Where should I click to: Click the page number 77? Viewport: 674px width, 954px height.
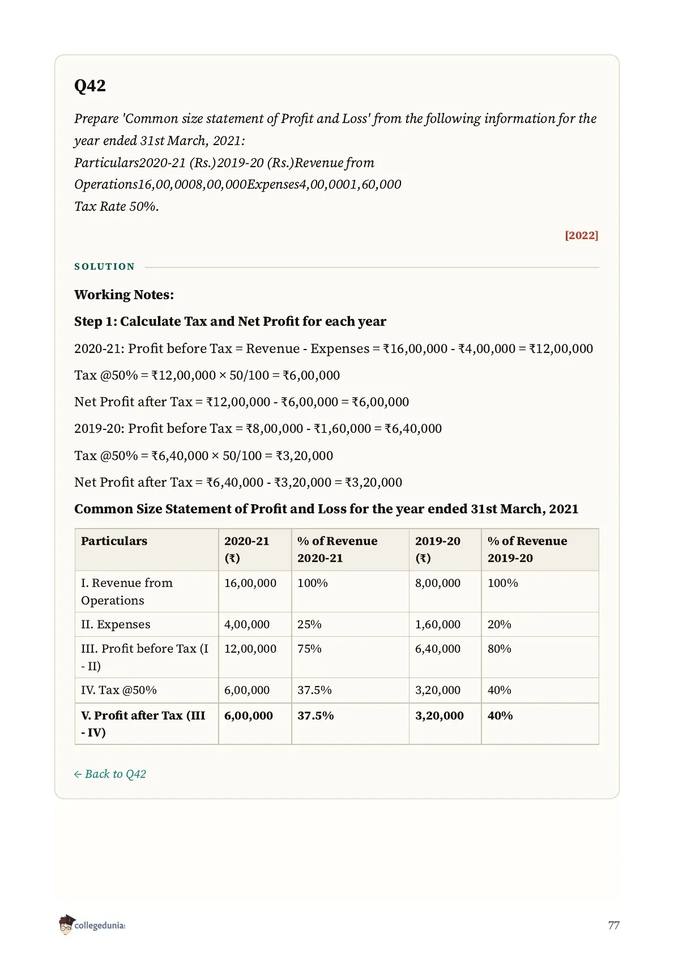coord(613,925)
